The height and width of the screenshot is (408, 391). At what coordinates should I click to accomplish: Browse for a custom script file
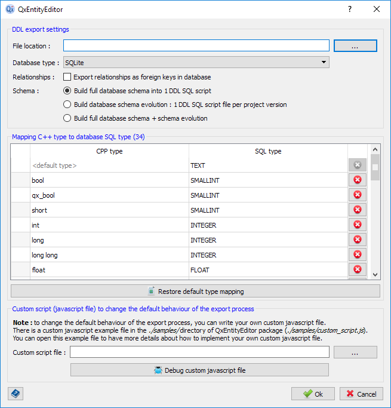pos(355,352)
